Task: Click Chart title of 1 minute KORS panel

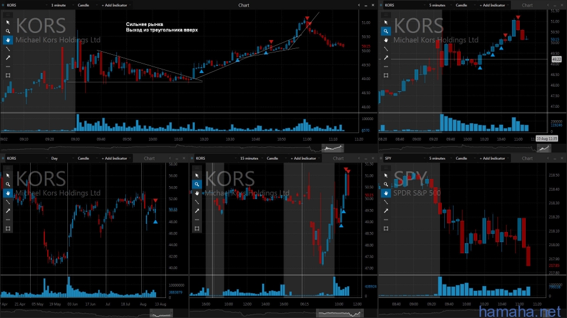Action: [244, 5]
